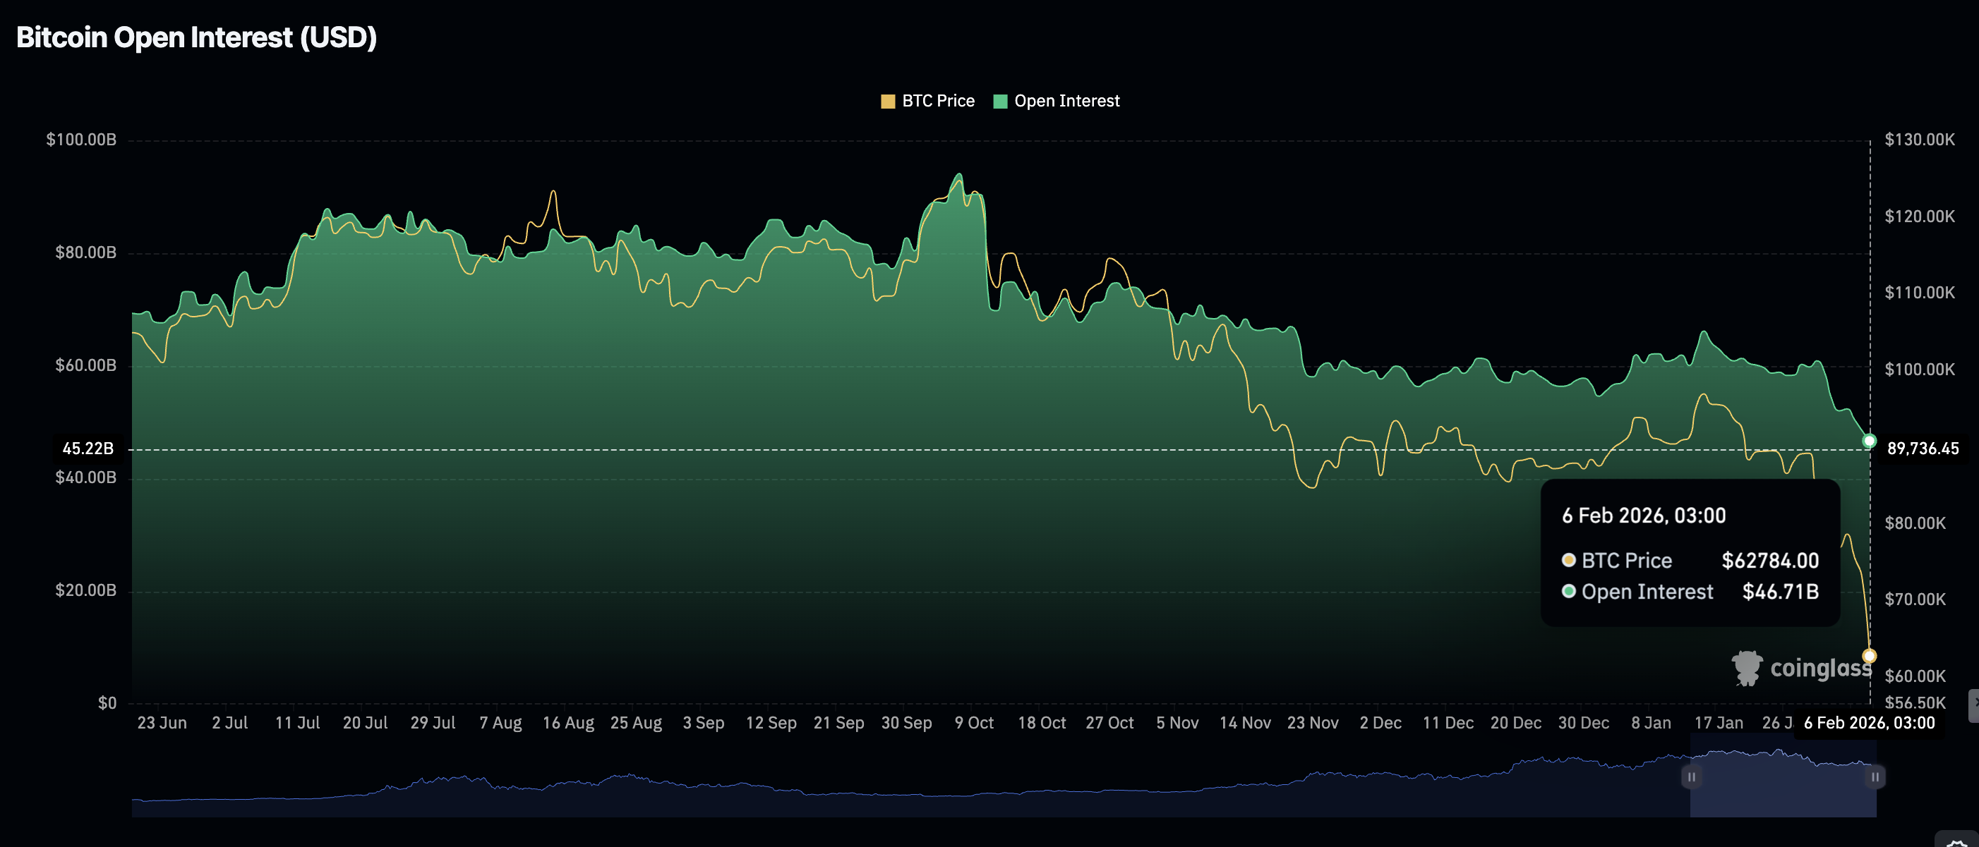Click the yellow BTC Price data point marker
The image size is (1979, 847).
point(1869,655)
